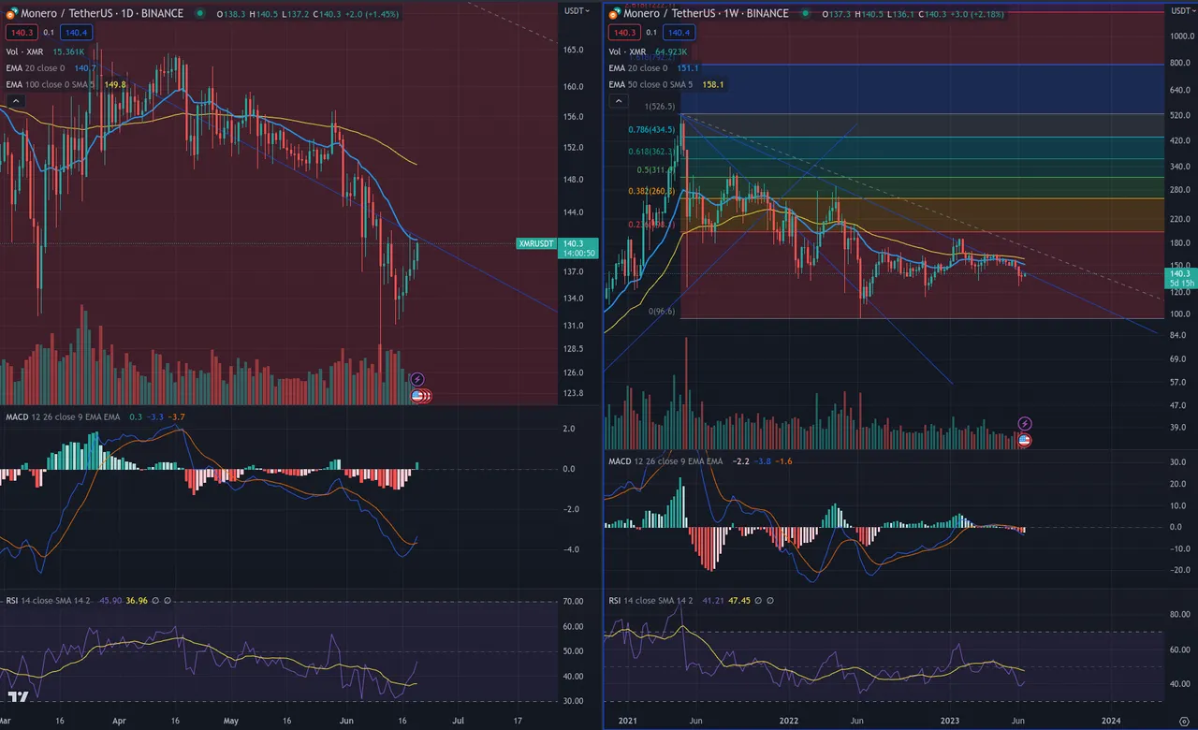The image size is (1198, 730).
Task: Click the Monero coin logo on the 1W chart
Action: pos(614,14)
